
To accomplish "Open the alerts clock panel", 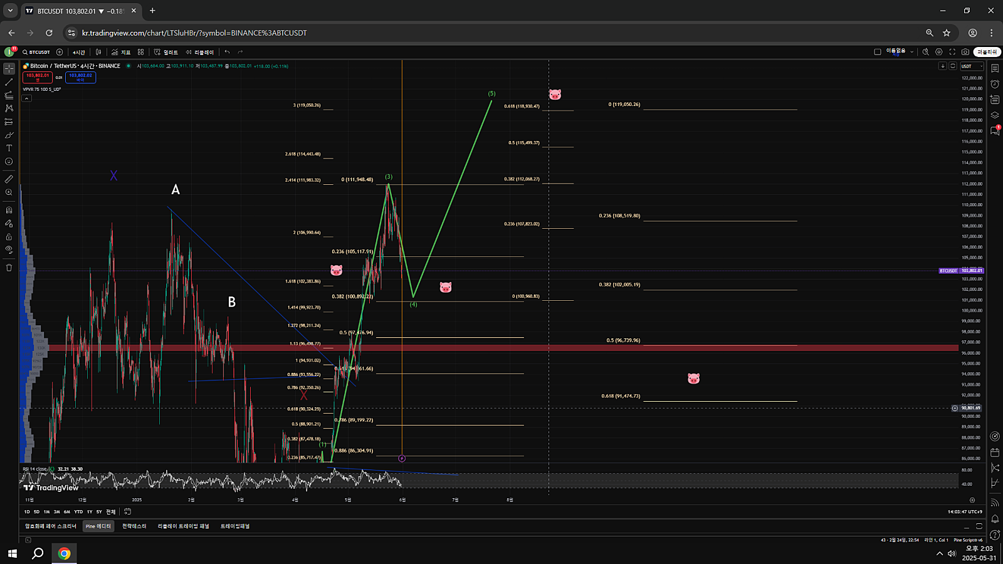I will [x=995, y=84].
